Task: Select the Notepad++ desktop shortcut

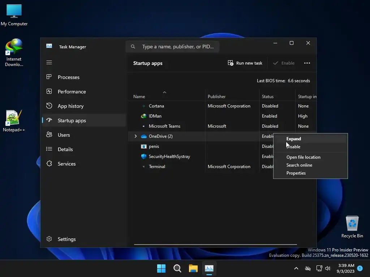Action: pos(14,120)
